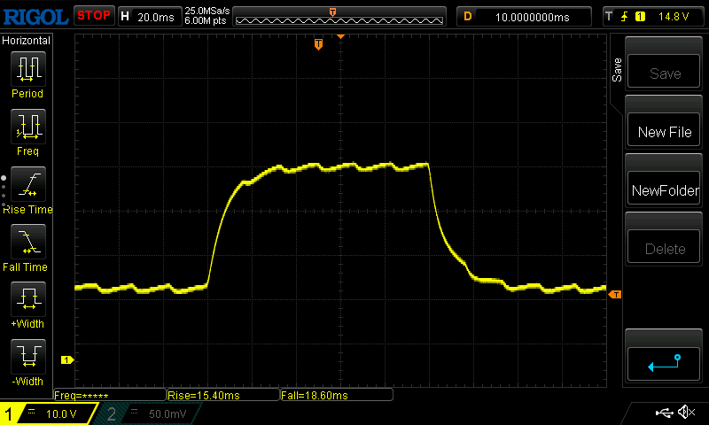Select the Freq measurement icon
Screen dimensions: 709x425
28,127
